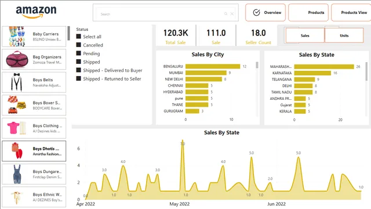The width and height of the screenshot is (371, 209).
Task: Click the May 2022 axis label
Action: 179,204
